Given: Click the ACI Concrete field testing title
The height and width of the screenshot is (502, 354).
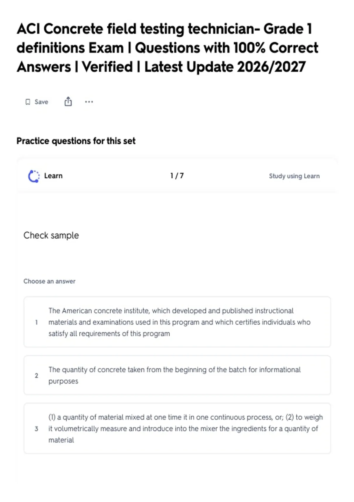Looking at the screenshot, I should [x=167, y=48].
